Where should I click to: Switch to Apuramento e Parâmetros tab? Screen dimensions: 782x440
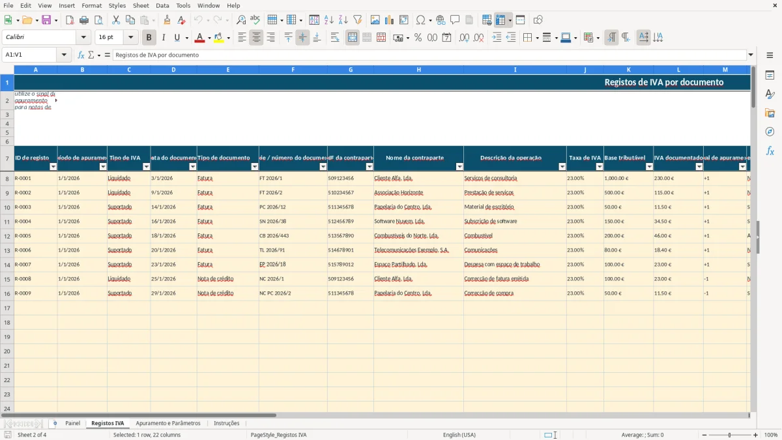pos(168,423)
